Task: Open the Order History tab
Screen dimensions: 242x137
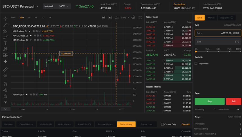Action: [64, 124]
